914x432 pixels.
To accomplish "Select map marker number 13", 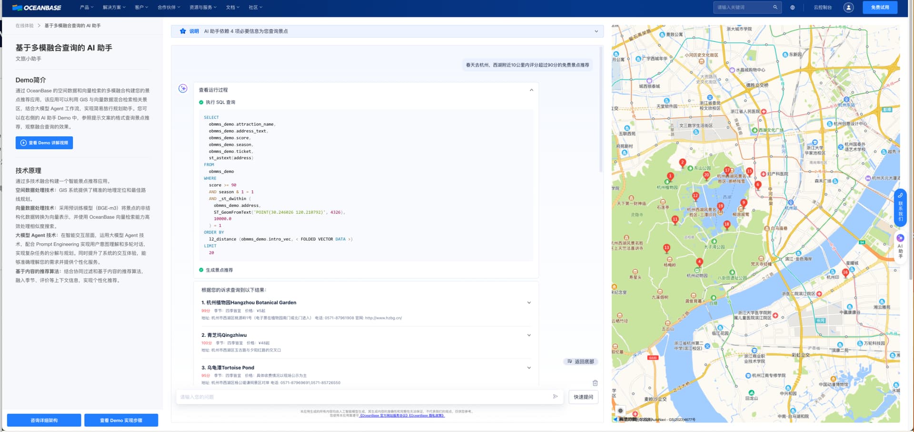I will [666, 248].
